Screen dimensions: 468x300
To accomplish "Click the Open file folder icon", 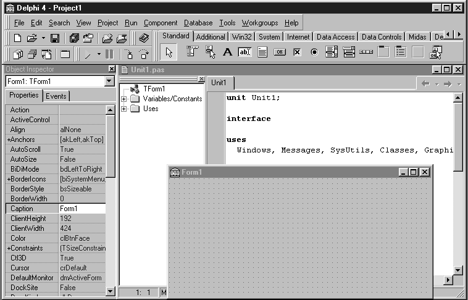I will (31, 38).
